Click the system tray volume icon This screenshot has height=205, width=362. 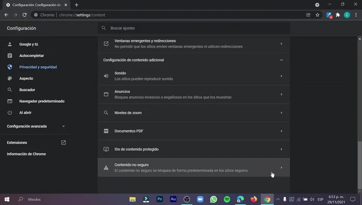[312, 199]
